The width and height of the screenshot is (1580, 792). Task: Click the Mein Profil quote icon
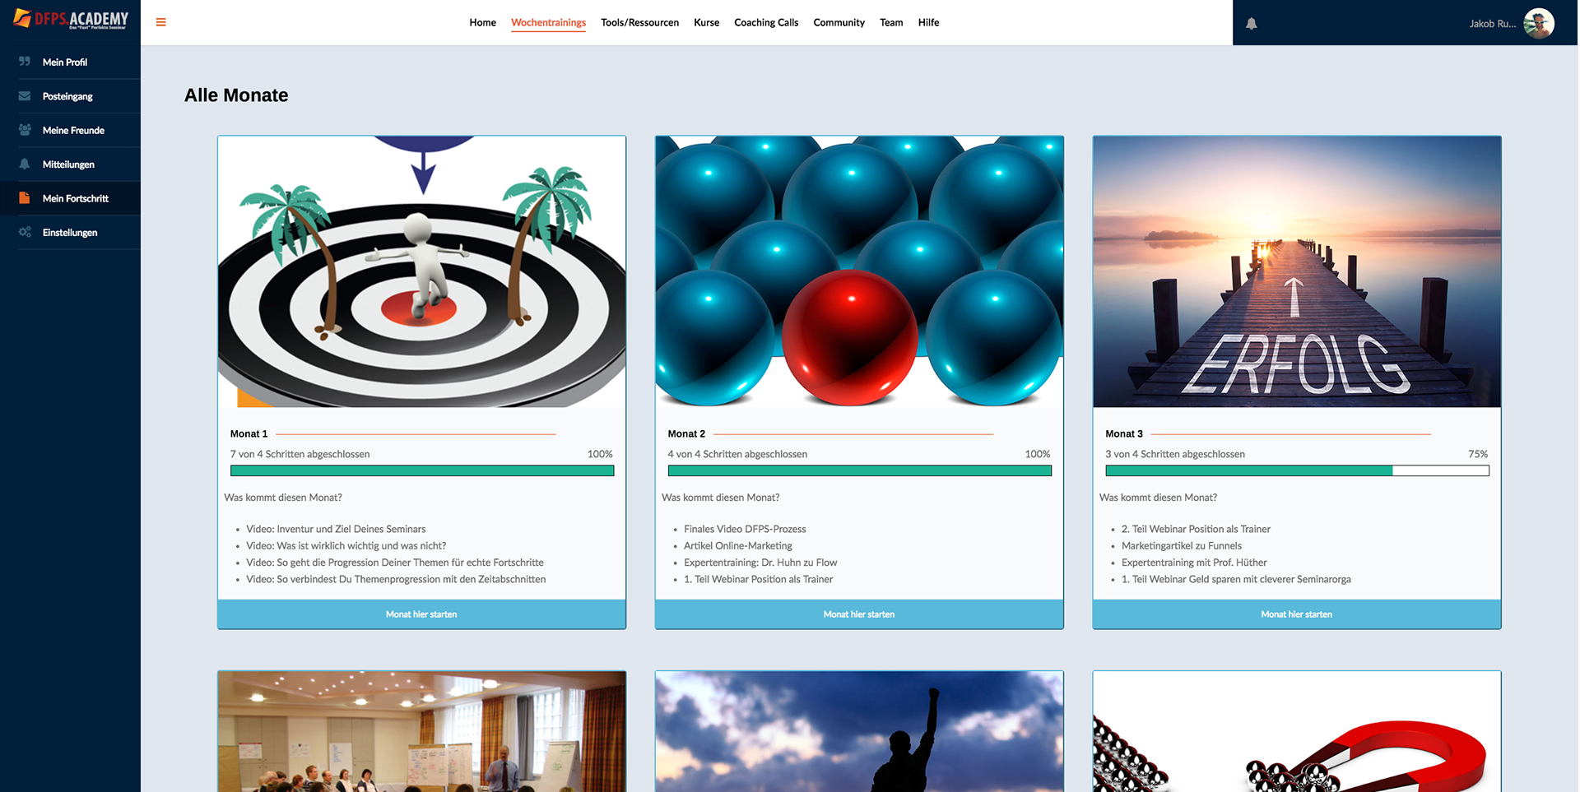pos(25,62)
